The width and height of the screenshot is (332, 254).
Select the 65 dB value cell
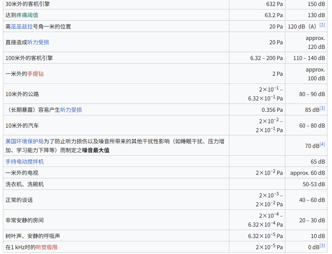pos(318,161)
